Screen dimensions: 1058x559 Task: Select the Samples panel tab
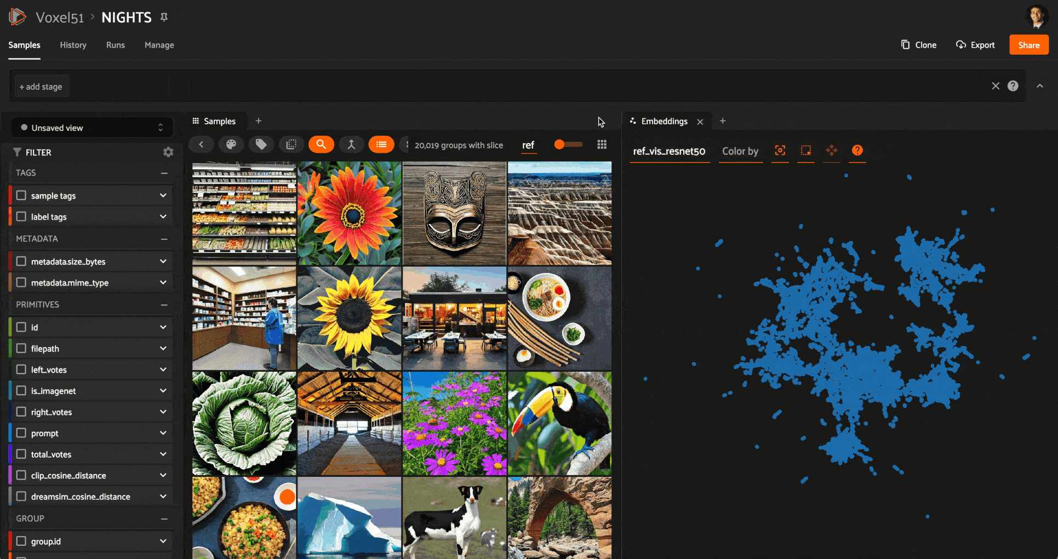coord(214,121)
